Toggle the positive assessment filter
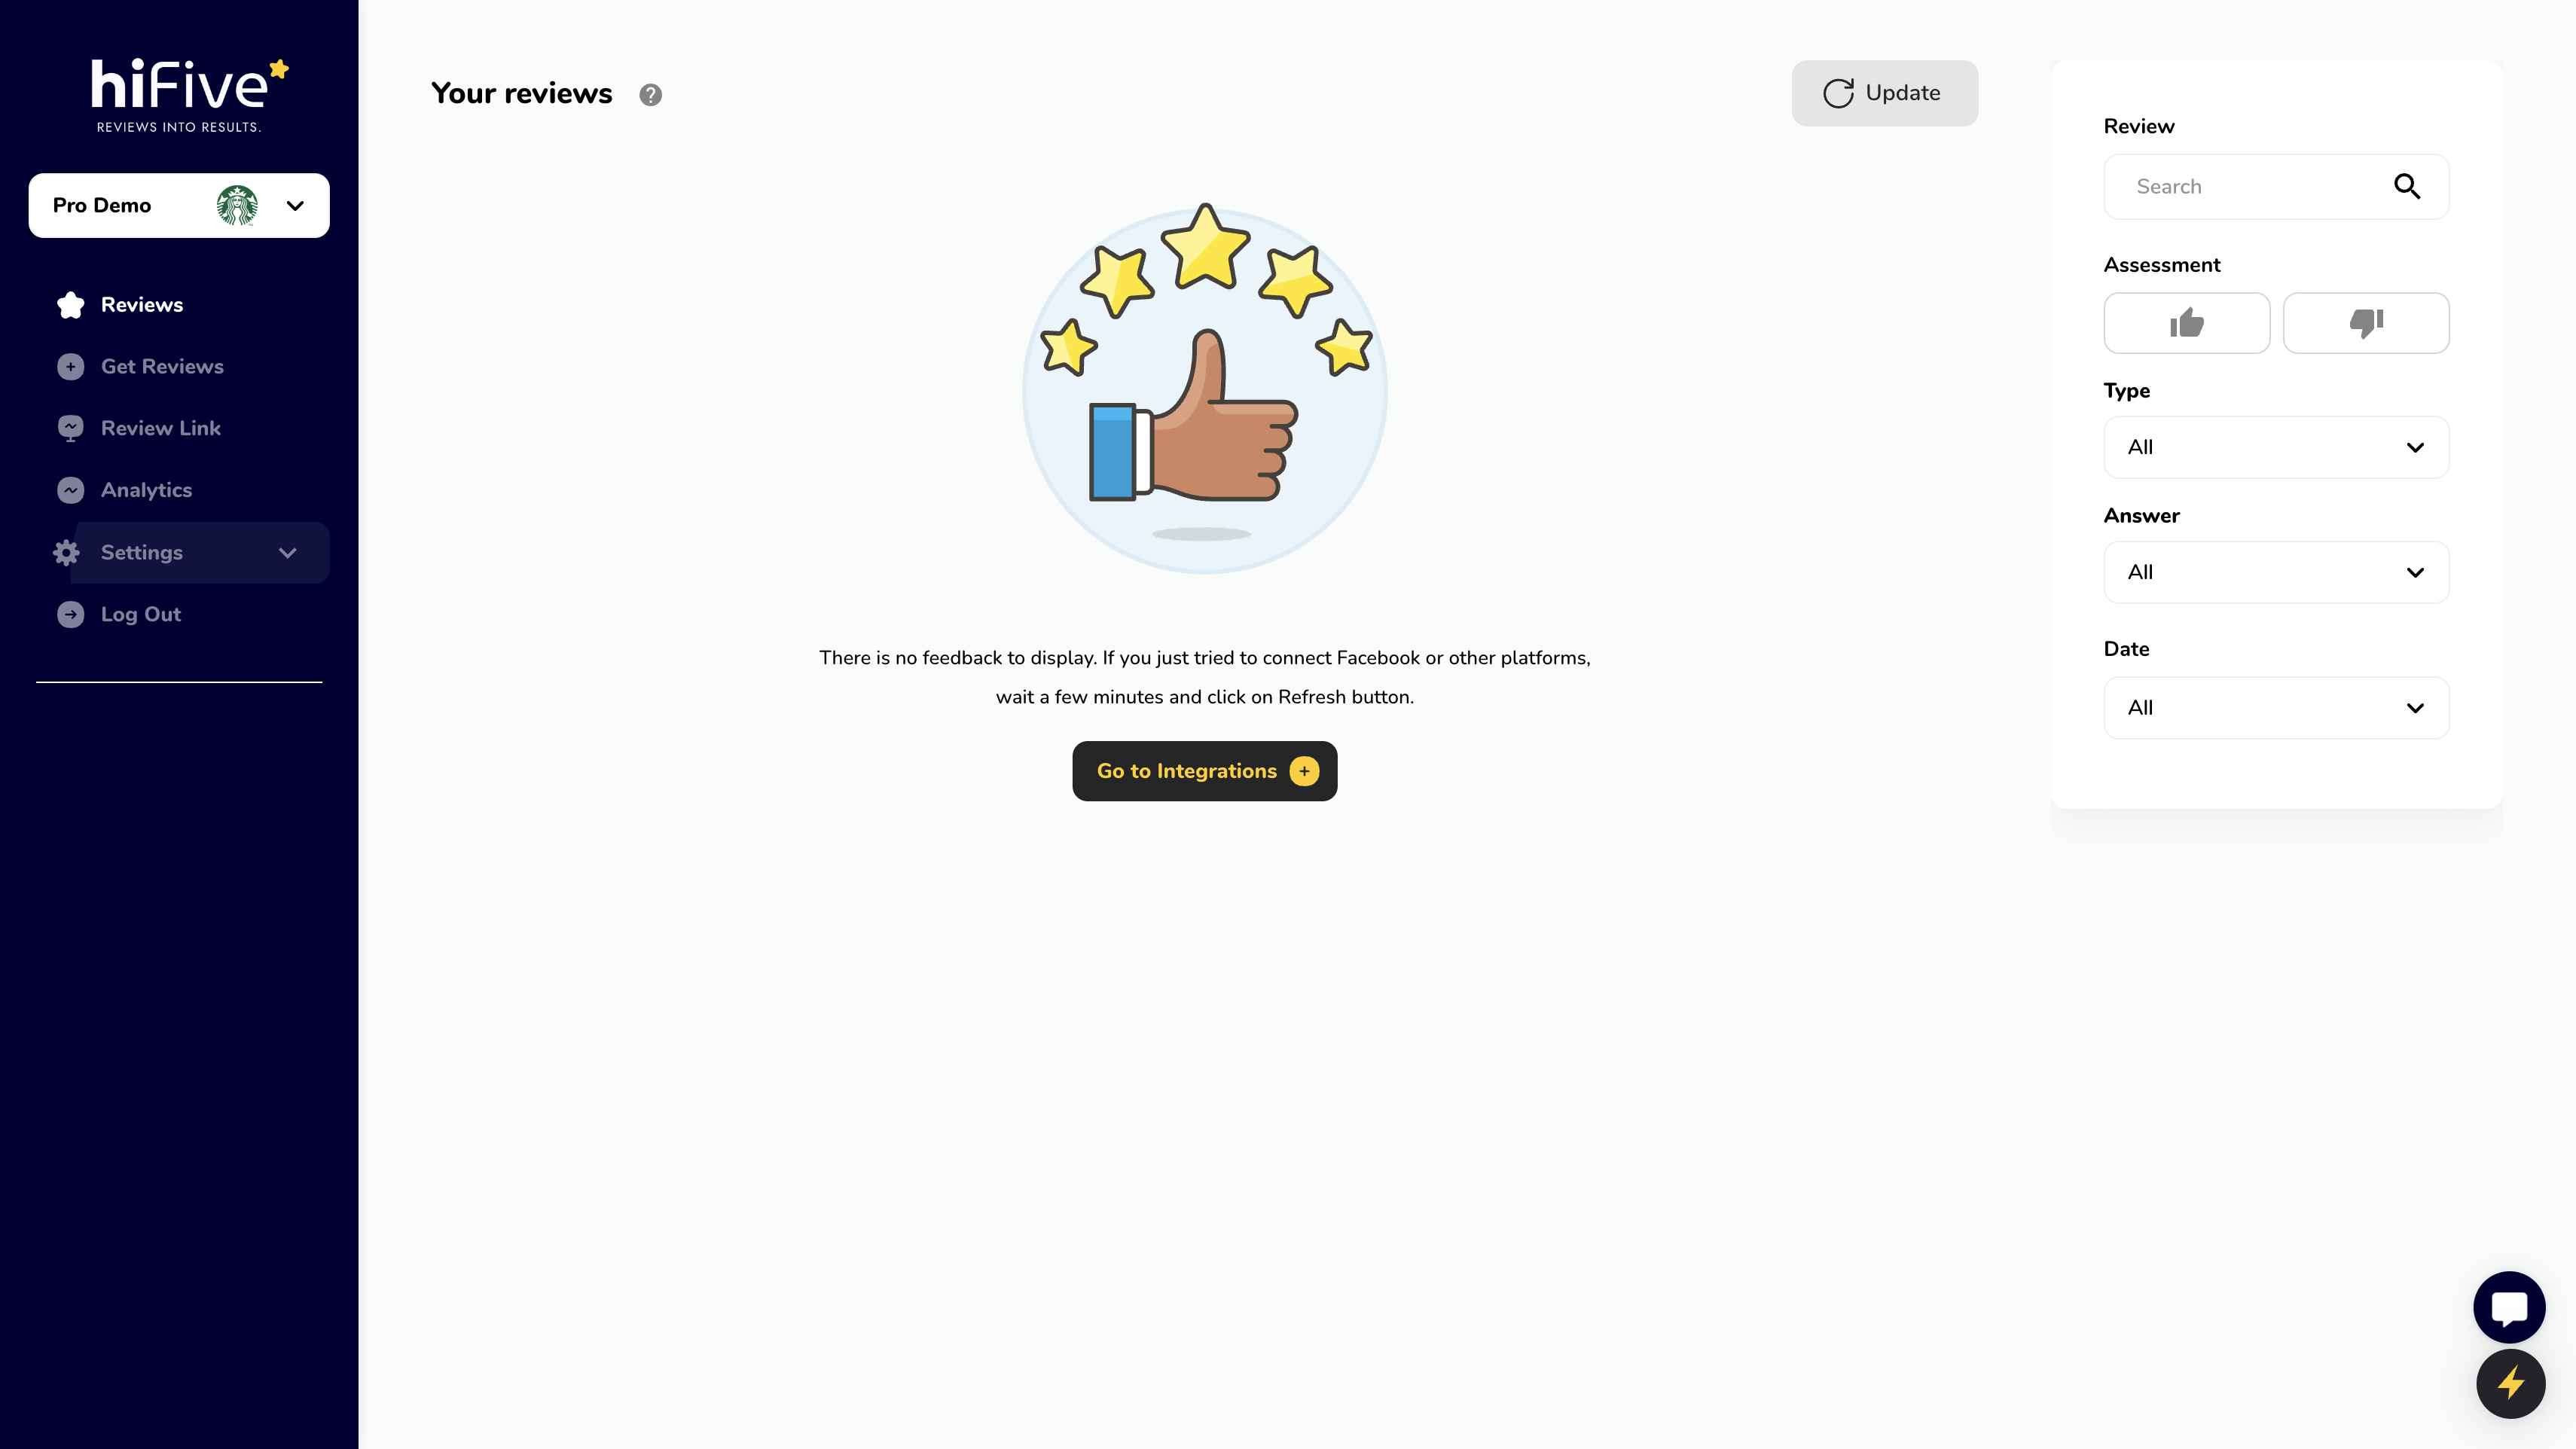 click(x=2187, y=322)
